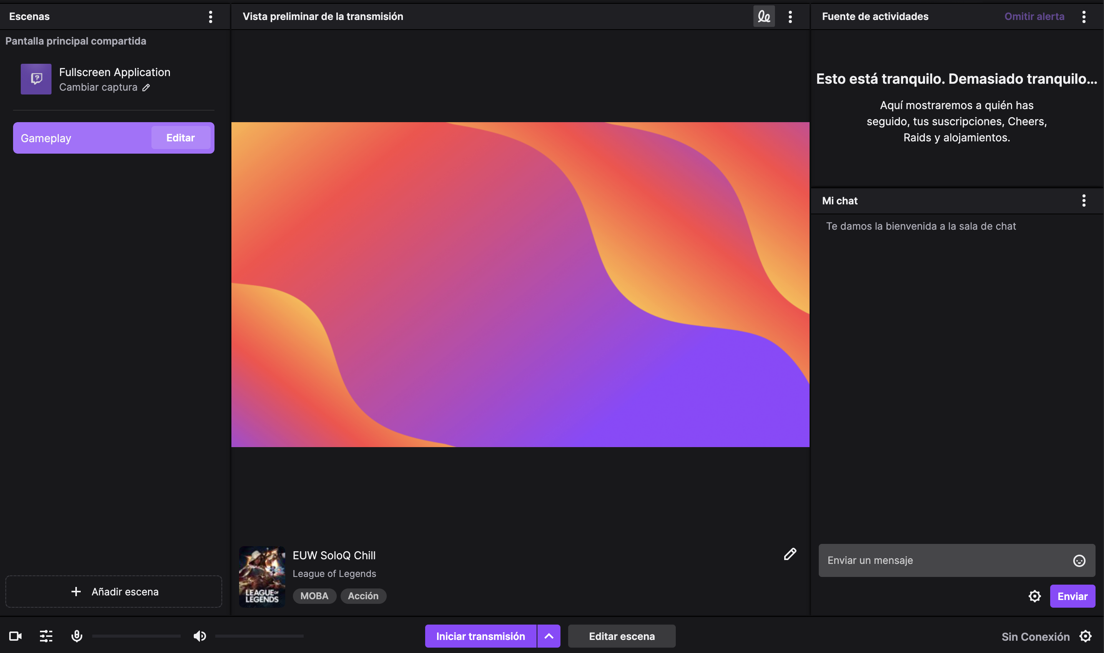The width and height of the screenshot is (1104, 653).
Task: Click Iniciar transmisión button
Action: tap(481, 636)
